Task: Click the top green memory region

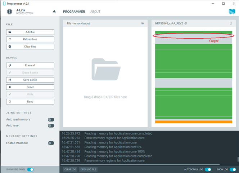Action: pos(194,32)
